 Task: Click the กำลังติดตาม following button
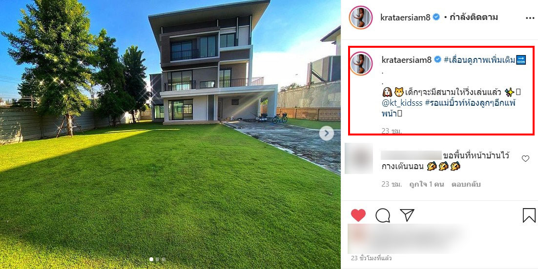tap(473, 17)
